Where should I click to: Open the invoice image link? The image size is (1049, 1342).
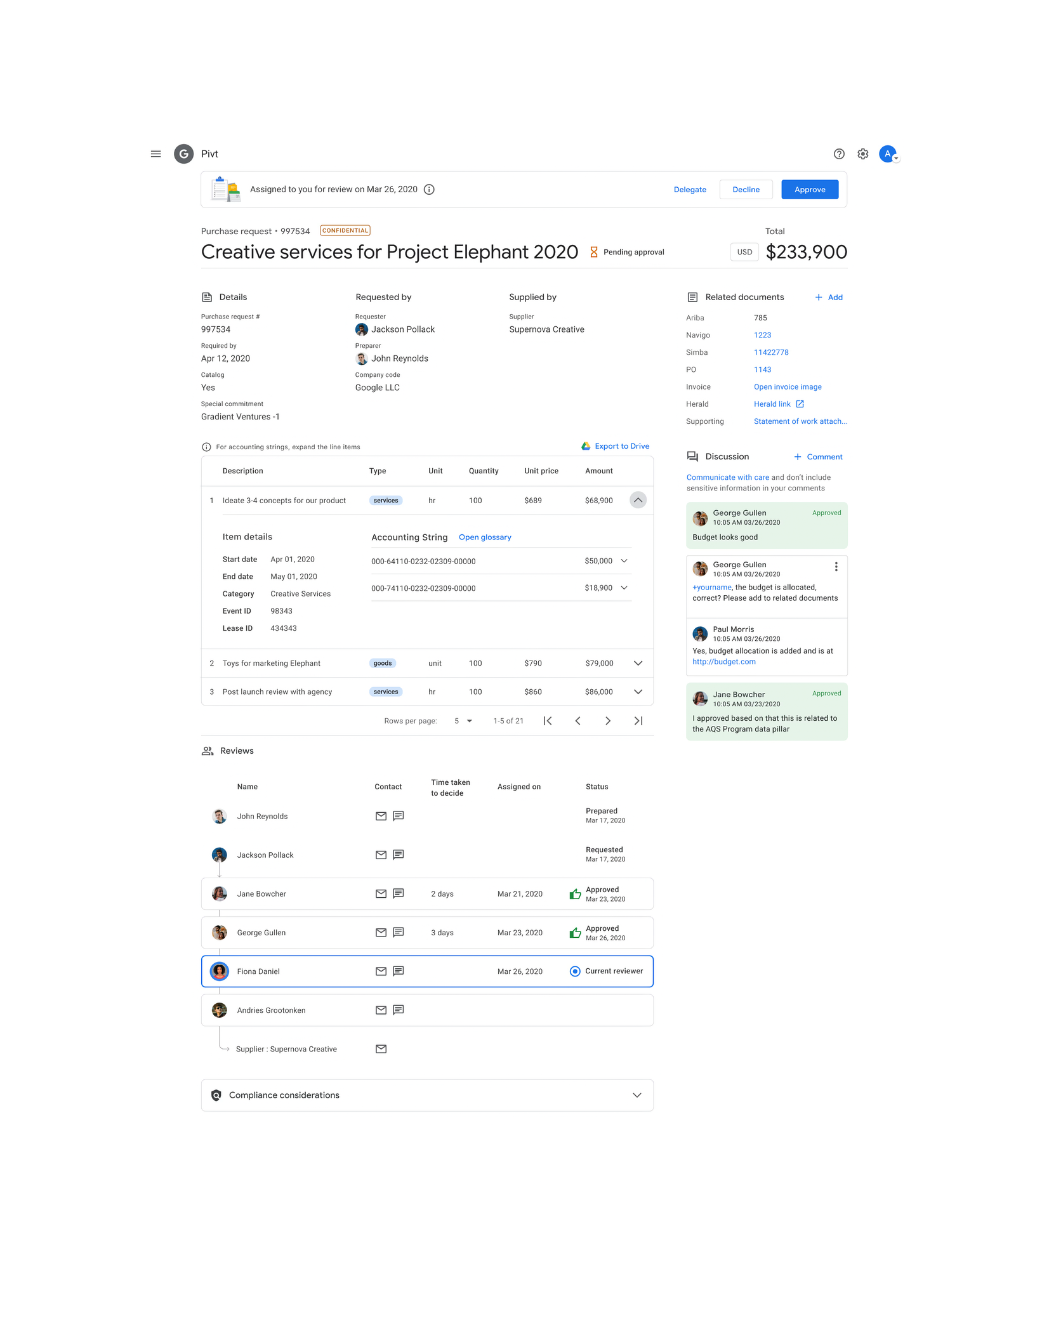787,386
